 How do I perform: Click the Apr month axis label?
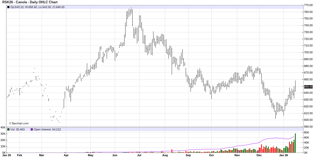[66, 155]
